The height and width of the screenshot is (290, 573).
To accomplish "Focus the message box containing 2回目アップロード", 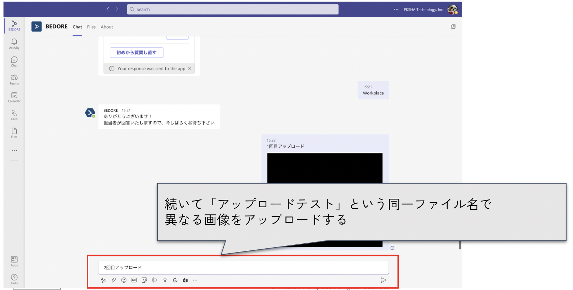I will [x=243, y=267].
